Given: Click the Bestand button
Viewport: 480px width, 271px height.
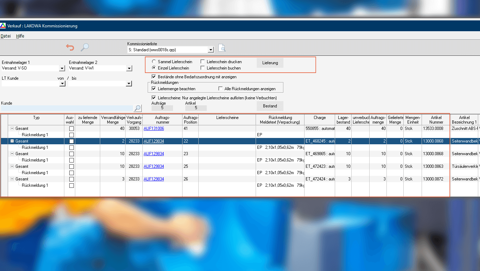Looking at the screenshot, I should click(x=270, y=106).
